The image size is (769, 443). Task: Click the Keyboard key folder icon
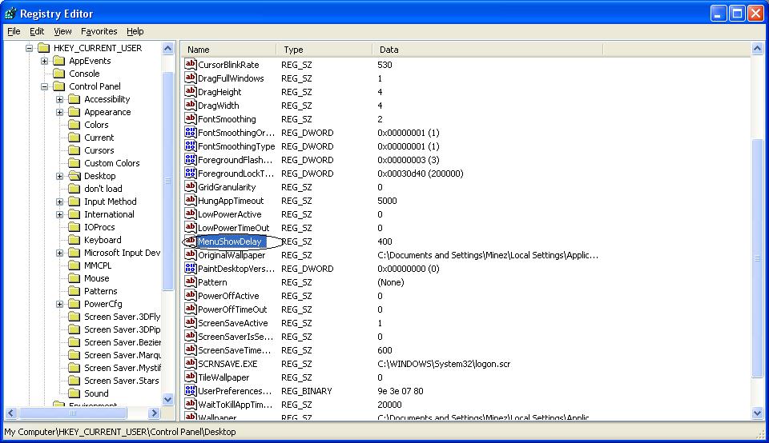[x=74, y=239]
